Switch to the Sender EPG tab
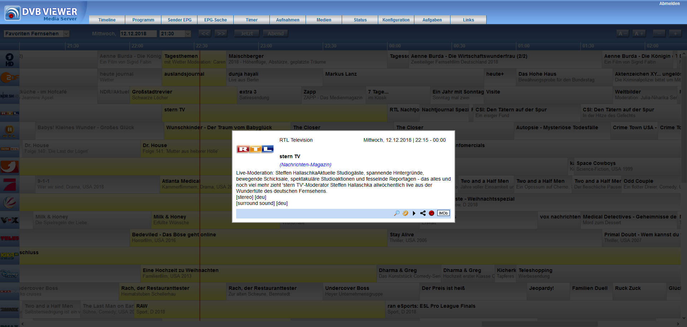Viewport: 687px width, 327px height. click(180, 20)
